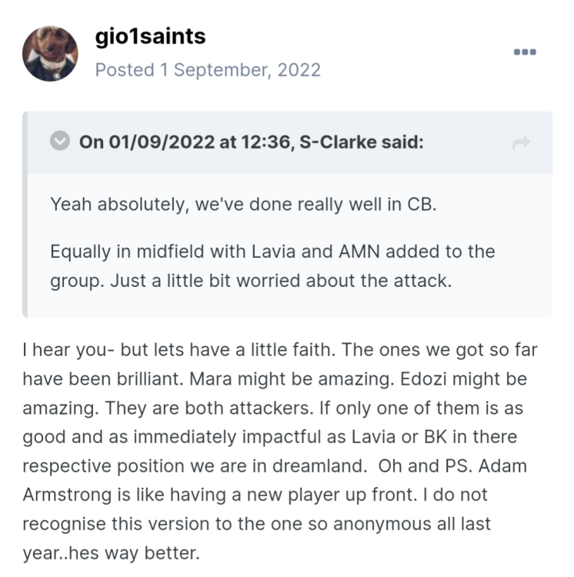Click the phrase 'new player up front'
The width and height of the screenshot is (574, 577).
click(343, 495)
